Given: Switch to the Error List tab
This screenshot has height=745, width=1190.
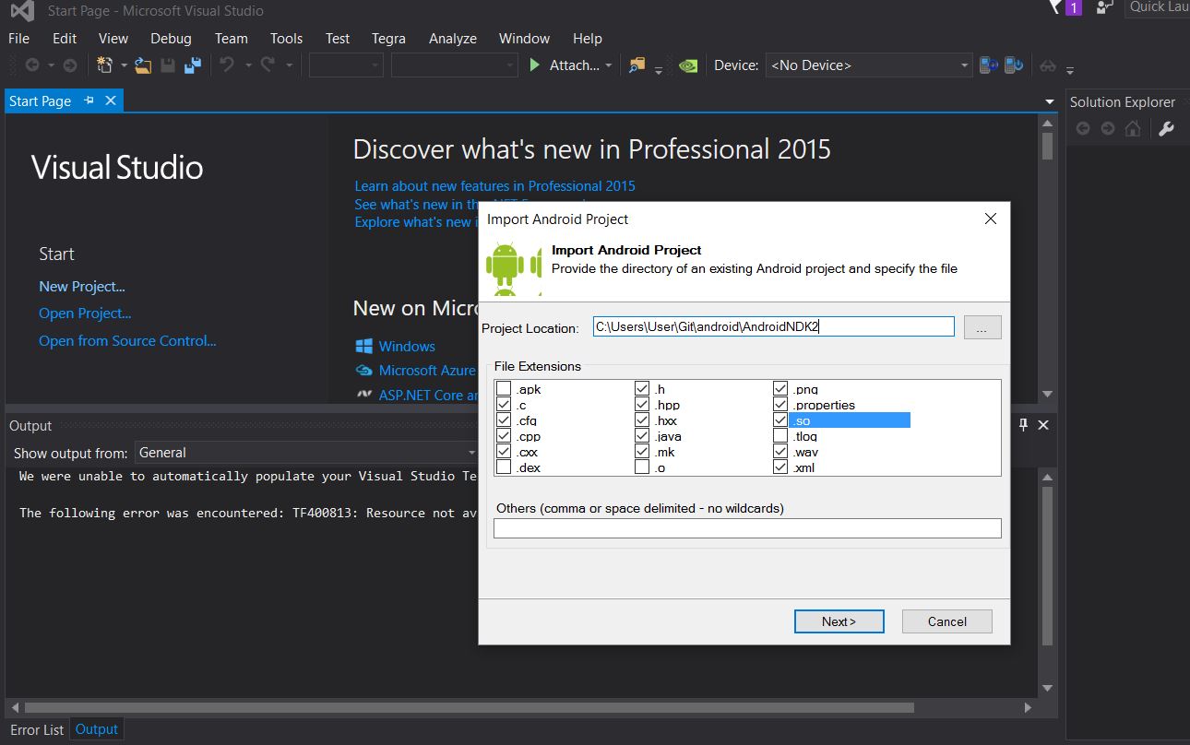Looking at the screenshot, I should tap(37, 729).
